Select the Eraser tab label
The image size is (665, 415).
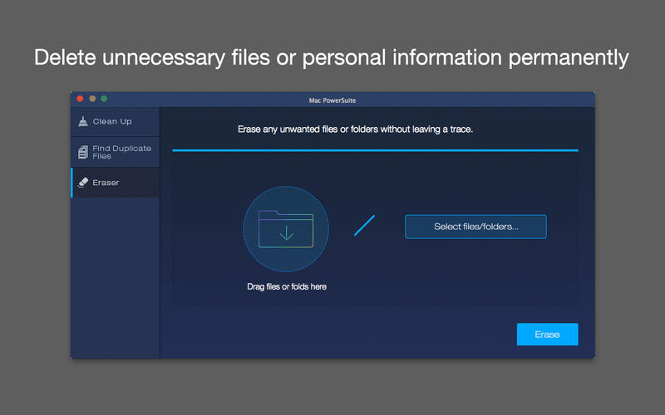[x=106, y=183]
